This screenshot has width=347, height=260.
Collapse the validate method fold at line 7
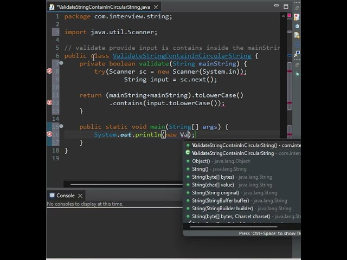click(61, 63)
